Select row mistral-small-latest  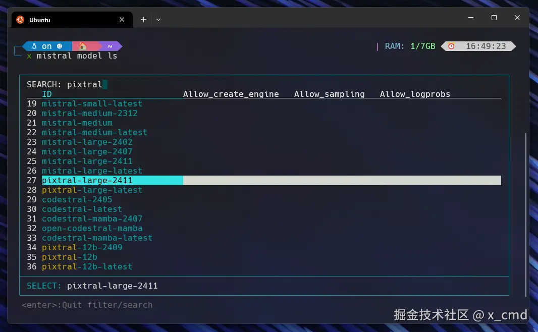tap(264, 103)
